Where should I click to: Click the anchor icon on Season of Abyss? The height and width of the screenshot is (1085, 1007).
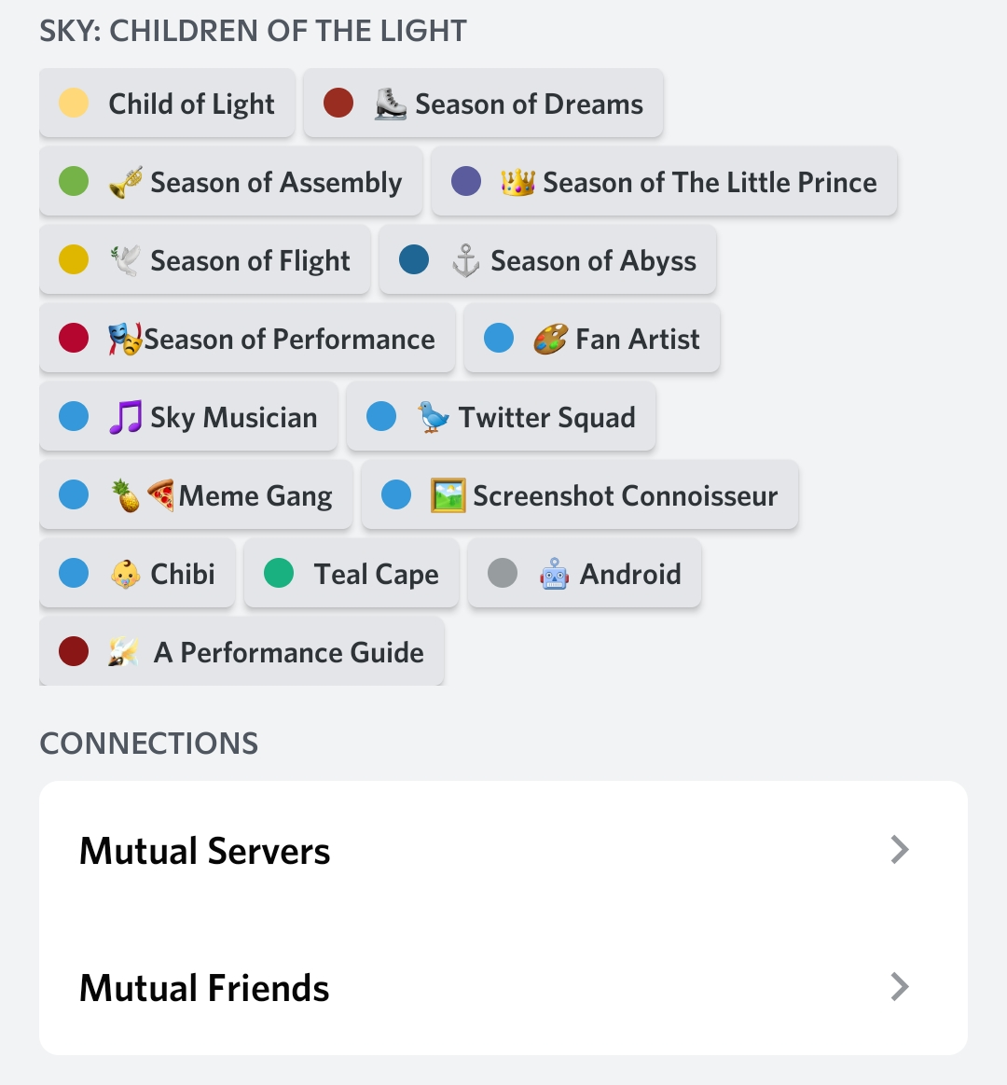pyautogui.click(x=466, y=260)
